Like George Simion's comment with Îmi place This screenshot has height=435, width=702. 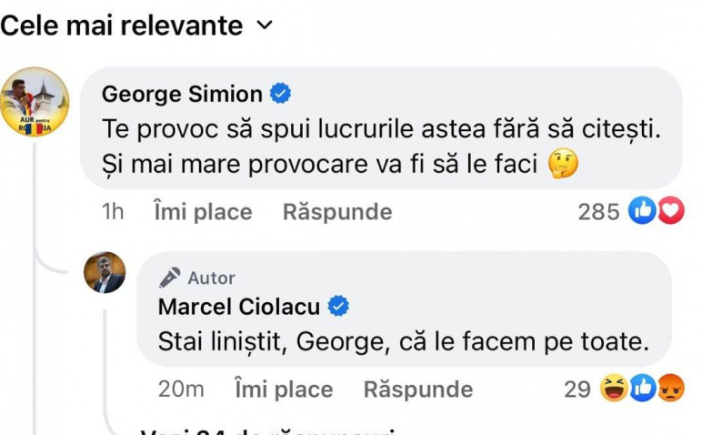tap(204, 212)
